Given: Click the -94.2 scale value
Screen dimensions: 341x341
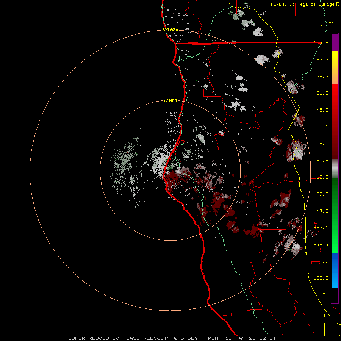Looking at the screenshot, I should (x=321, y=261).
